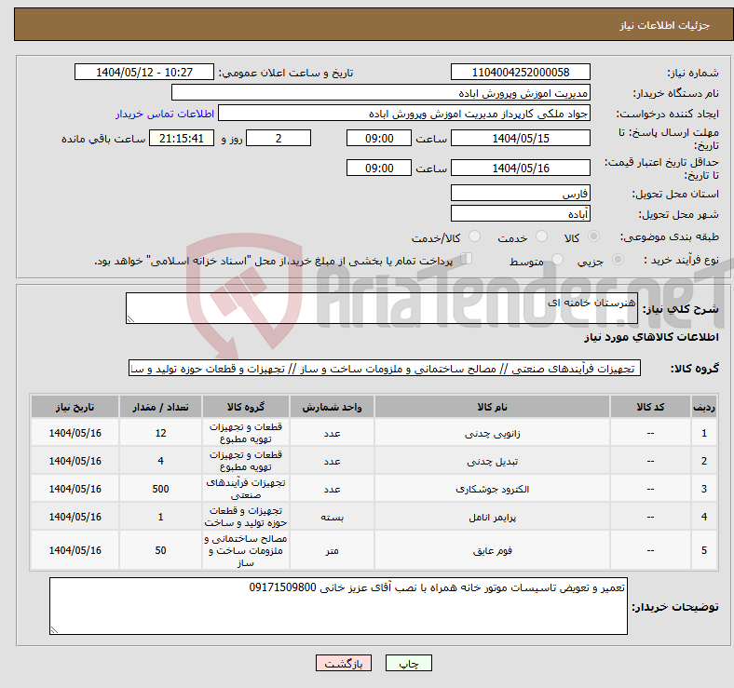
Task: Click the تاریخ نیاز column header
Action: (x=75, y=407)
